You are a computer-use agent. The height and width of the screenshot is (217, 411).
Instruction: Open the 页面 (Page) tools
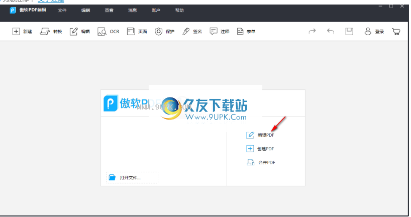point(137,32)
